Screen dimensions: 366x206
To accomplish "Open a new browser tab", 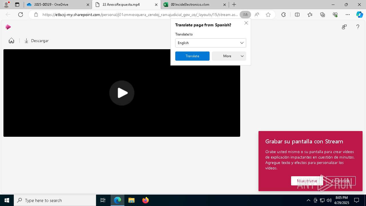I will tap(234, 5).
